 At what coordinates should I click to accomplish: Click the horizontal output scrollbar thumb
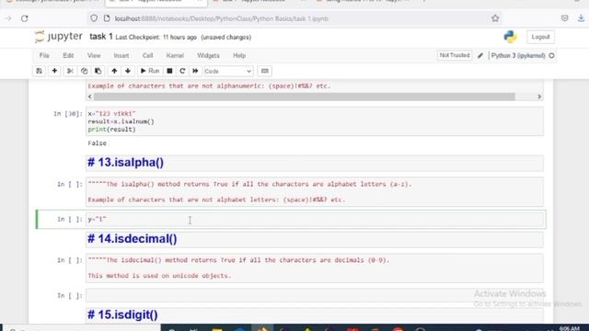coord(305,97)
